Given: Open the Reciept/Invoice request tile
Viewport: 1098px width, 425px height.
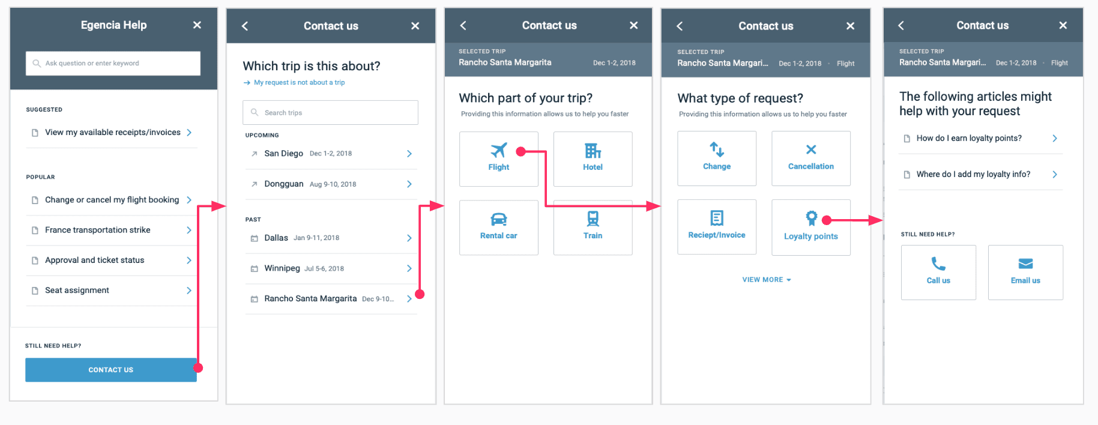Looking at the screenshot, I should pyautogui.click(x=717, y=227).
